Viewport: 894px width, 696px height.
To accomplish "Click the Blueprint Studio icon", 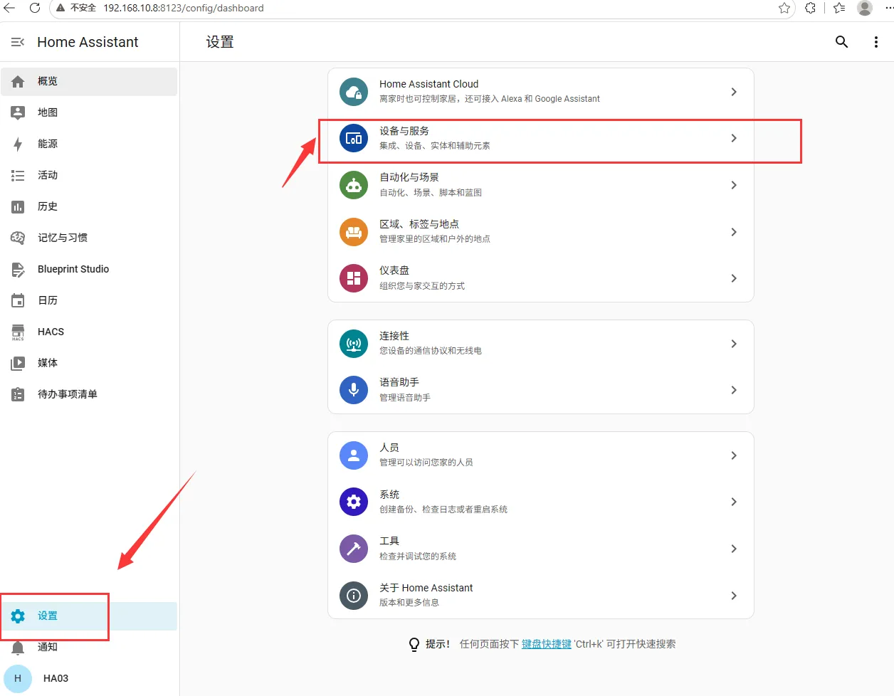I will 18,270.
